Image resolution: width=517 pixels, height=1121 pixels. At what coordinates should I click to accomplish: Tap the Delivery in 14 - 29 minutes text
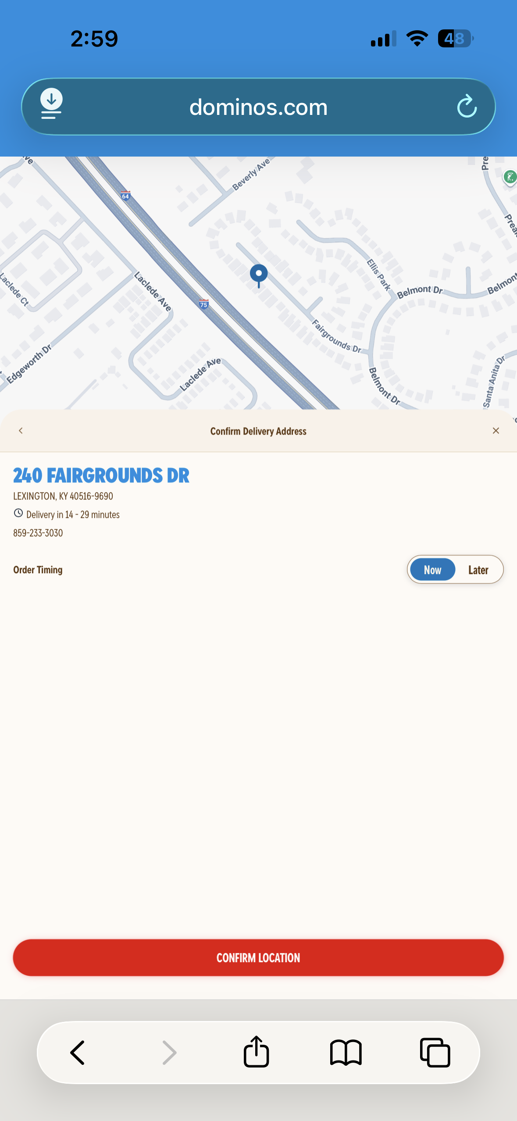[73, 514]
